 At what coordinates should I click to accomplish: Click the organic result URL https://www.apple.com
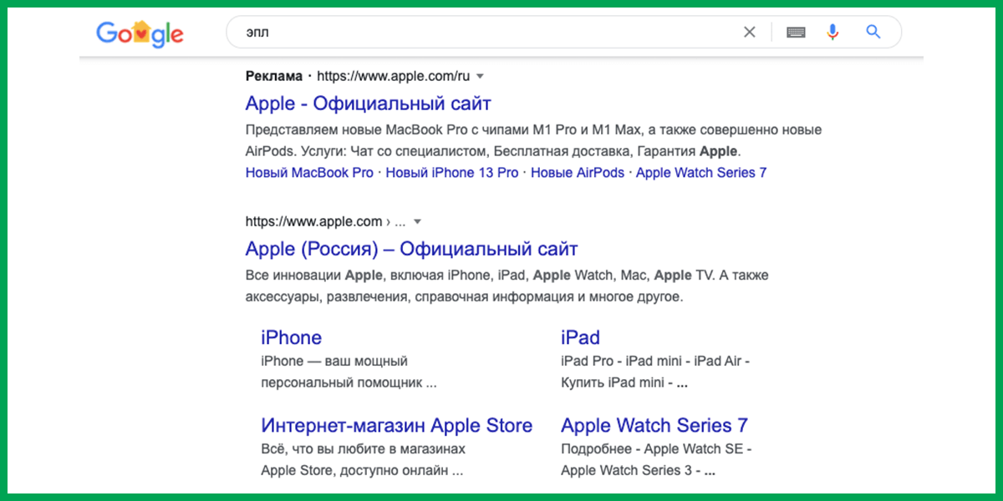[313, 221]
